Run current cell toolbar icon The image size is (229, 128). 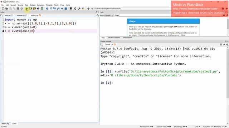31,9
